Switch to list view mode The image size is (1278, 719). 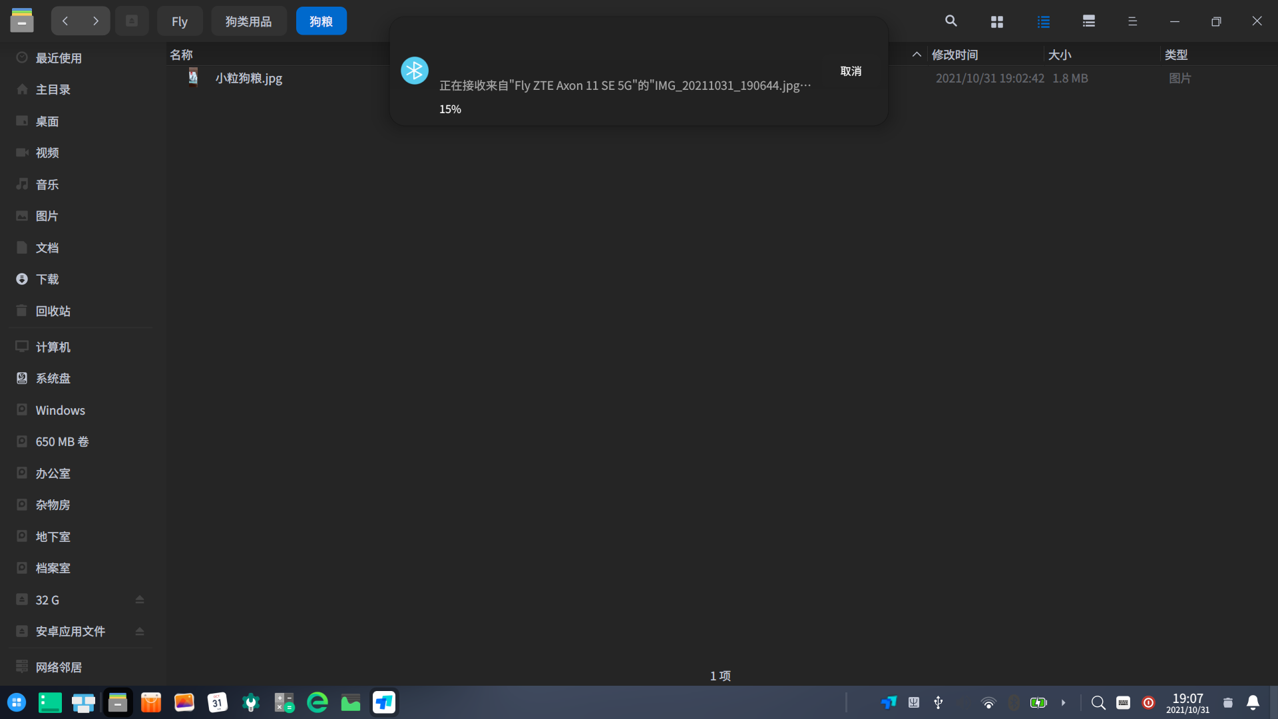[1043, 21]
